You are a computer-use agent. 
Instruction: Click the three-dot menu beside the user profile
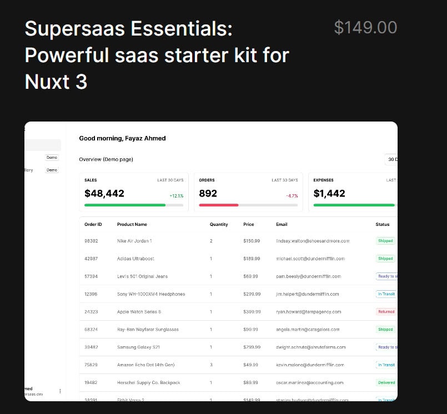[60, 391]
